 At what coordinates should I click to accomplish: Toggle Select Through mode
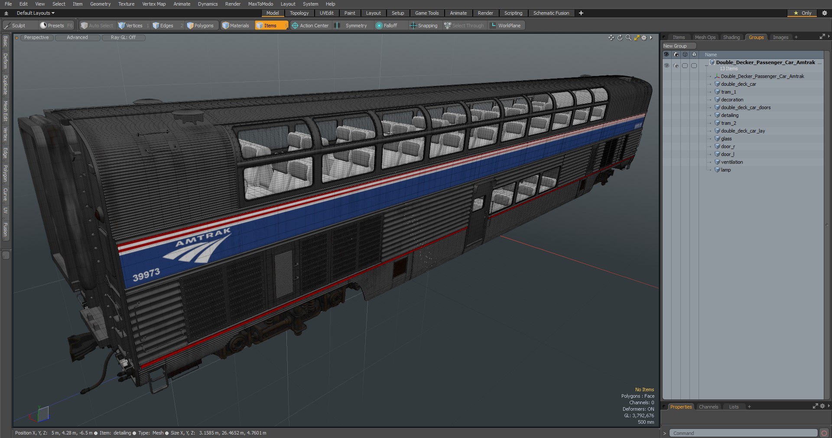point(464,26)
